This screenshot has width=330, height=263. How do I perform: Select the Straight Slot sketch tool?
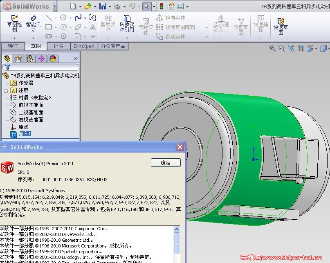click(x=49, y=36)
